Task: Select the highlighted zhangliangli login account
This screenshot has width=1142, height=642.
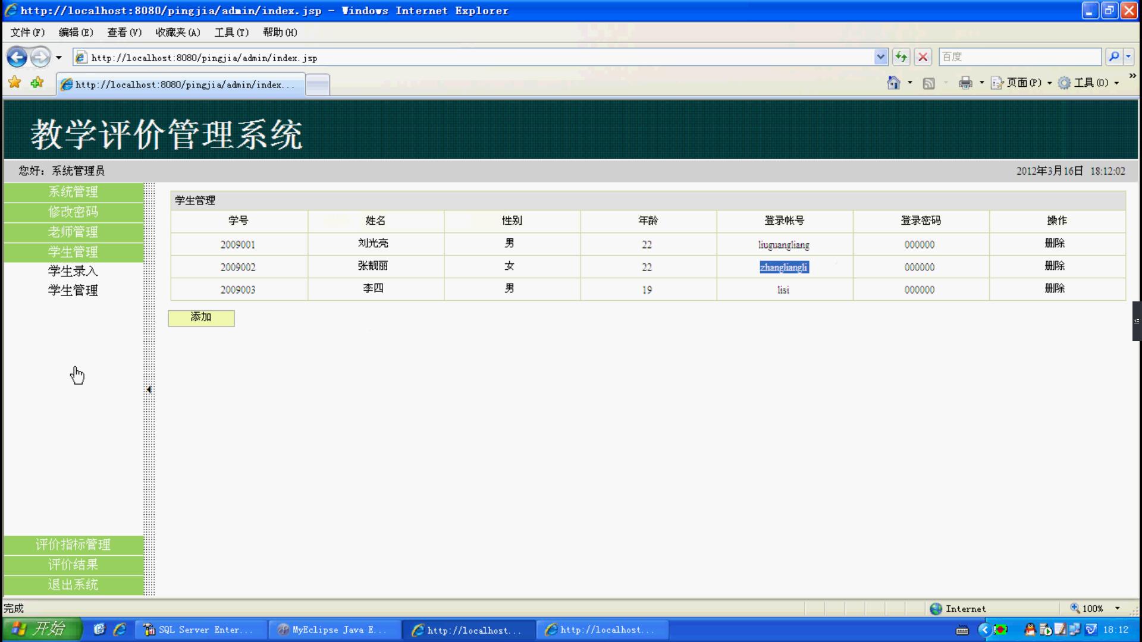Action: click(784, 267)
